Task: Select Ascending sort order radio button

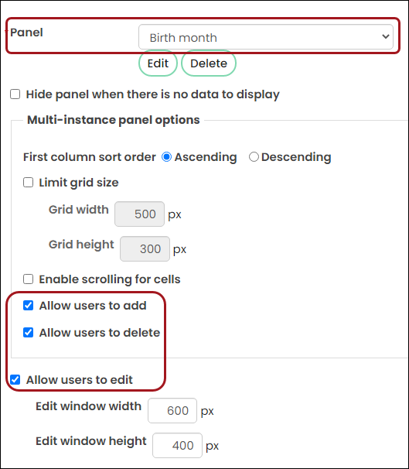Action: [166, 157]
